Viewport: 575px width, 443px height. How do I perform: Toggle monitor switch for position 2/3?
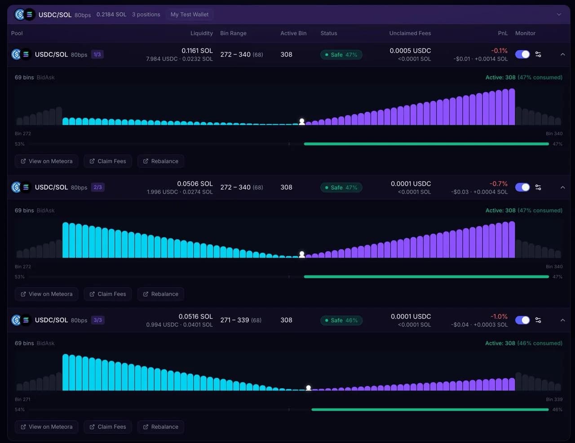tap(522, 187)
